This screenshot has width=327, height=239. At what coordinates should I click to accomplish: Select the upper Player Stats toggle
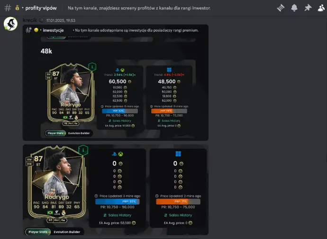pyautogui.click(x=55, y=133)
